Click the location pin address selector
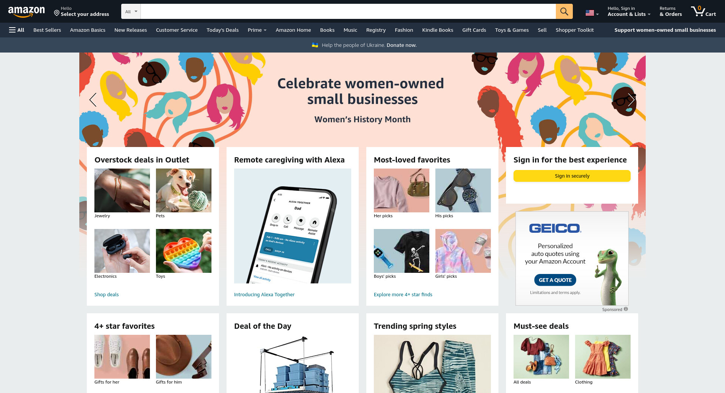The height and width of the screenshot is (393, 725). click(x=81, y=11)
